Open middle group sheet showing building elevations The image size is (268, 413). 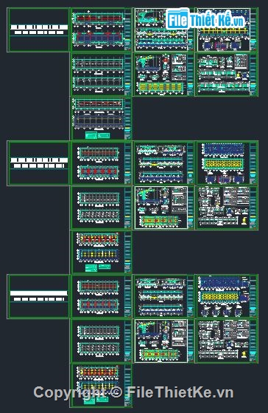(x=164, y=163)
